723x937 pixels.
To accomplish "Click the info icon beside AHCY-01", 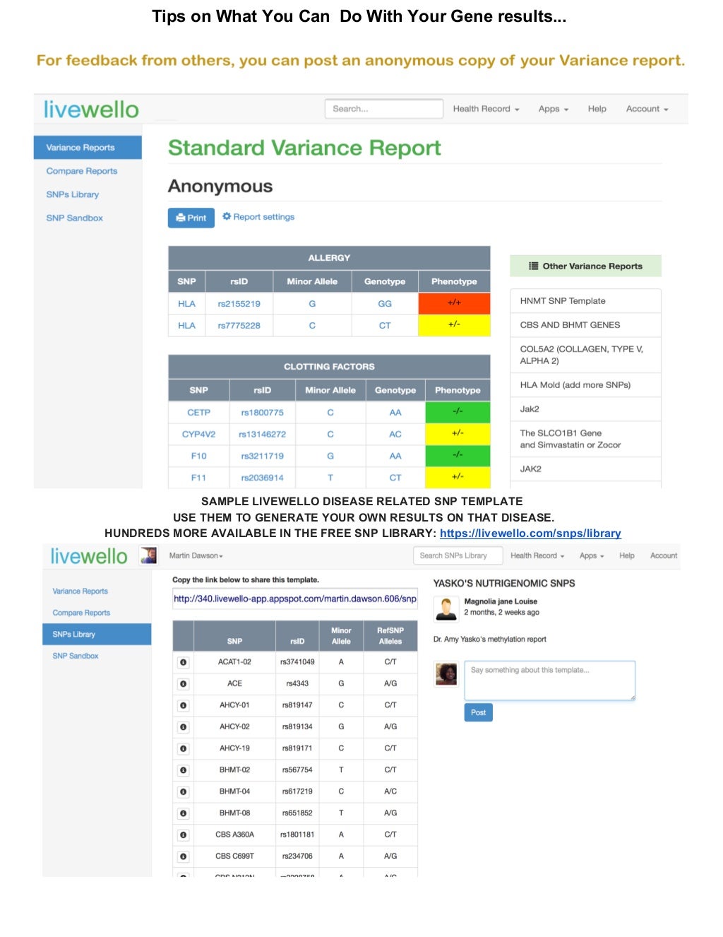I will point(184,705).
